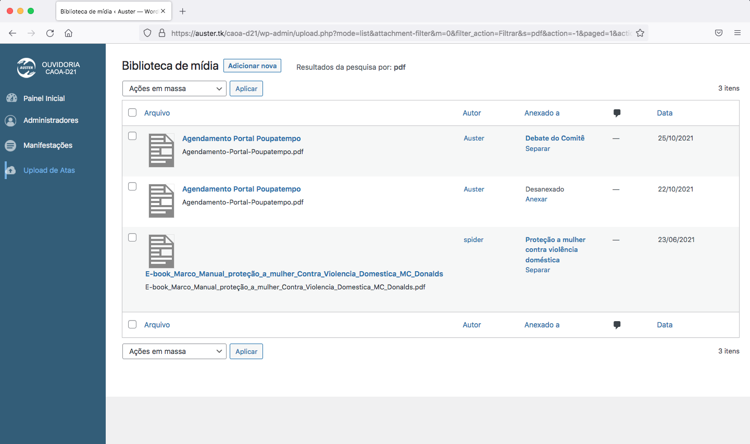Tick the checkbox for the E-book Marco Manual file
Screen dimensions: 750x444
132,237
